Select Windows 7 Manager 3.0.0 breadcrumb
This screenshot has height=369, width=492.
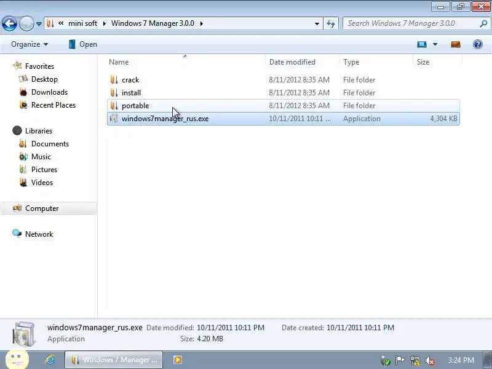[153, 23]
